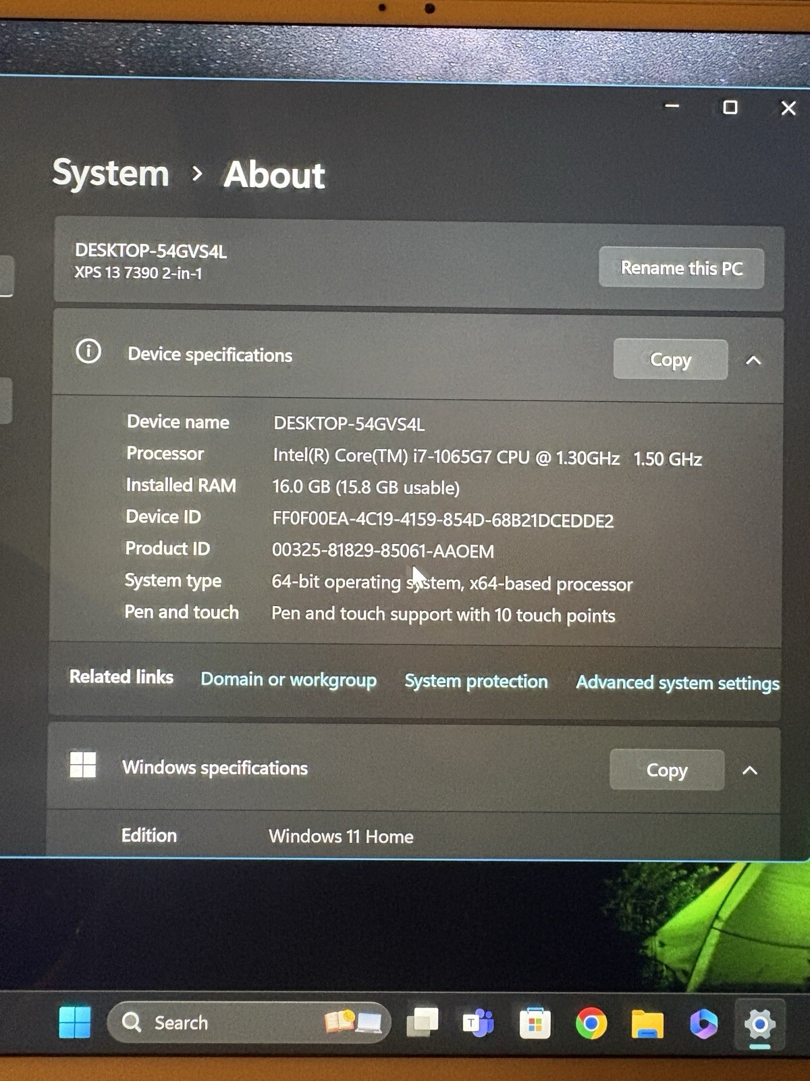The image size is (810, 1081).
Task: Click the Related links label
Action: point(122,676)
